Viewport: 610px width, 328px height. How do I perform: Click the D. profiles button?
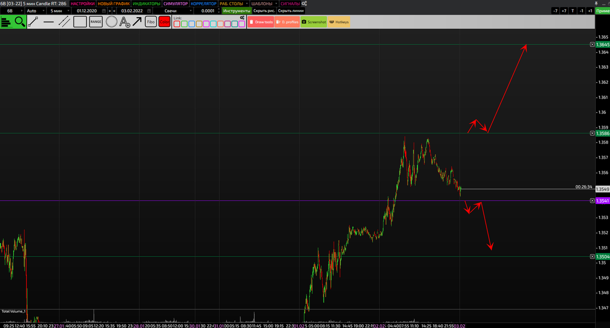[287, 22]
